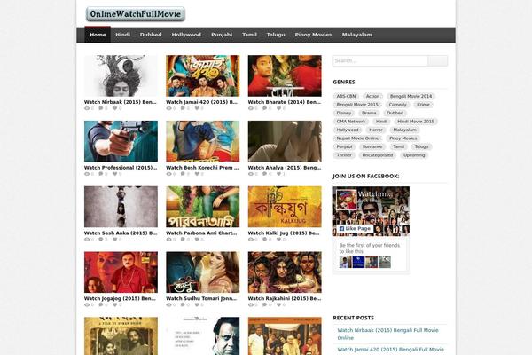
Task: Select the Comedy genre tag
Action: point(397,105)
